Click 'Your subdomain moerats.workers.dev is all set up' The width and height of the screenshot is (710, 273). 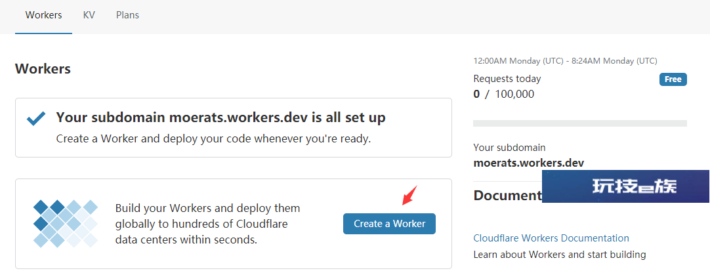tap(221, 117)
